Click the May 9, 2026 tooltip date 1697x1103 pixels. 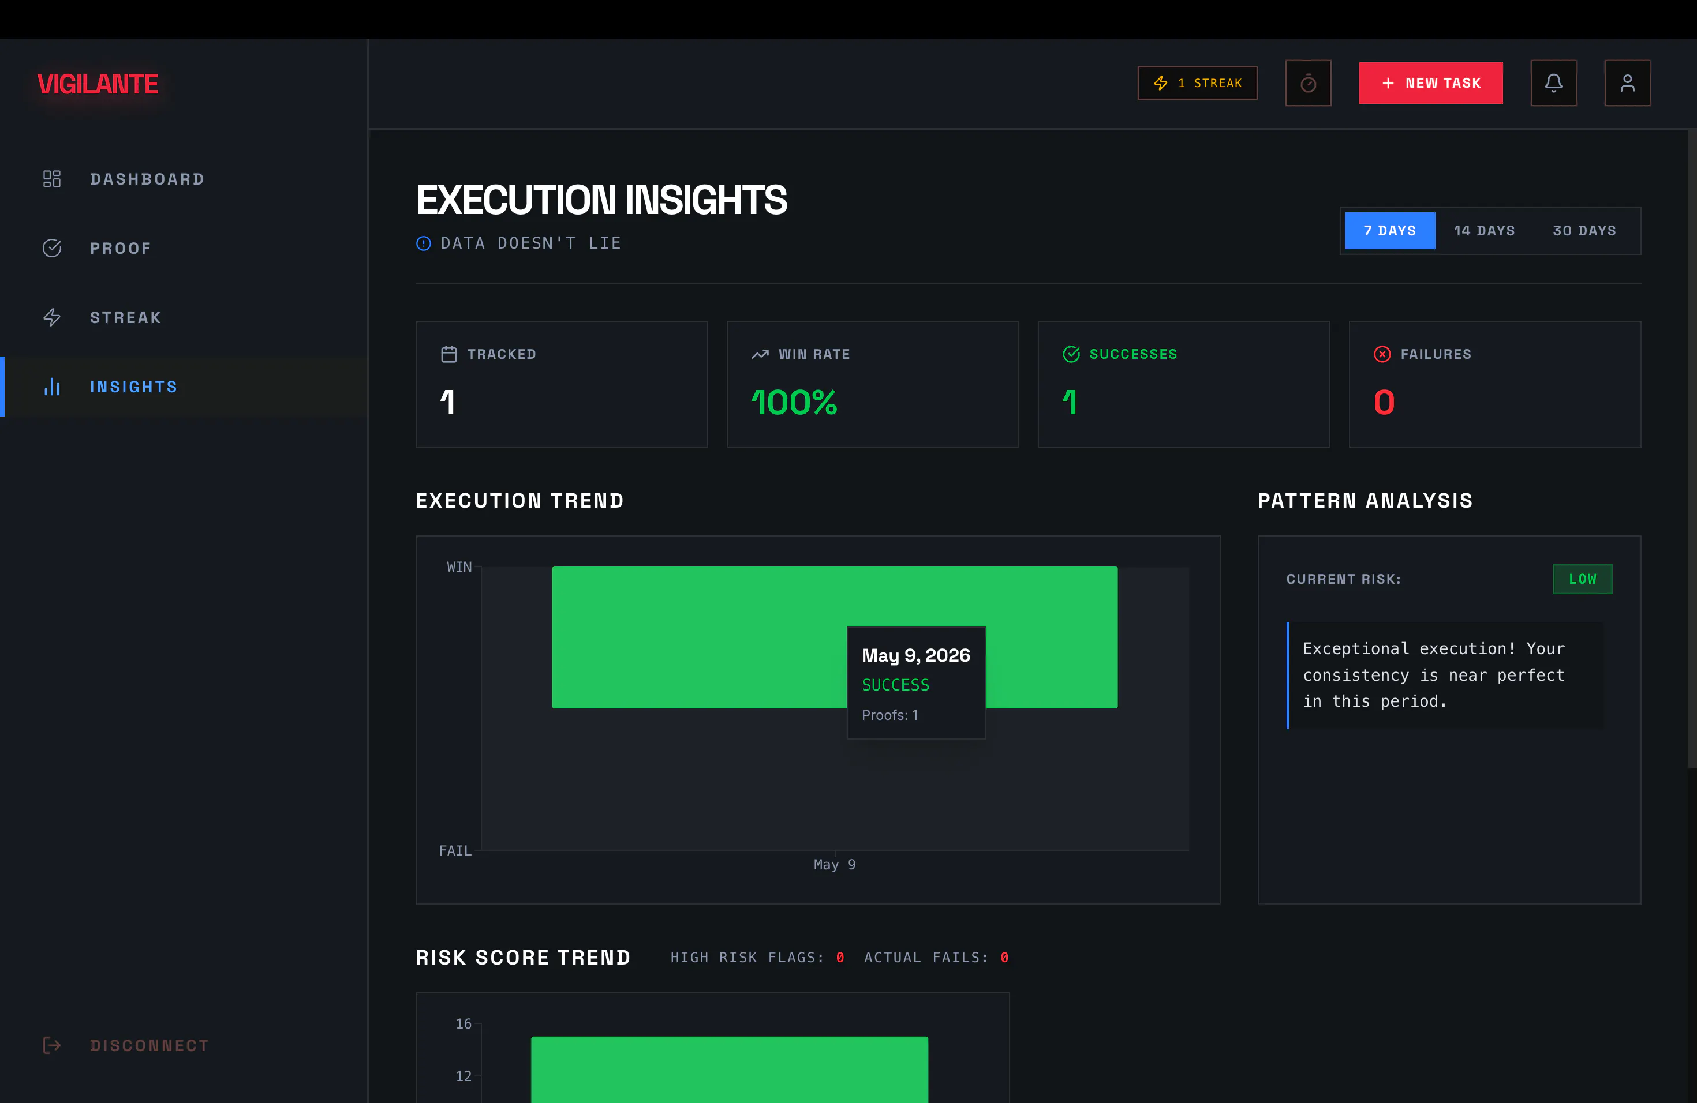[x=915, y=655]
